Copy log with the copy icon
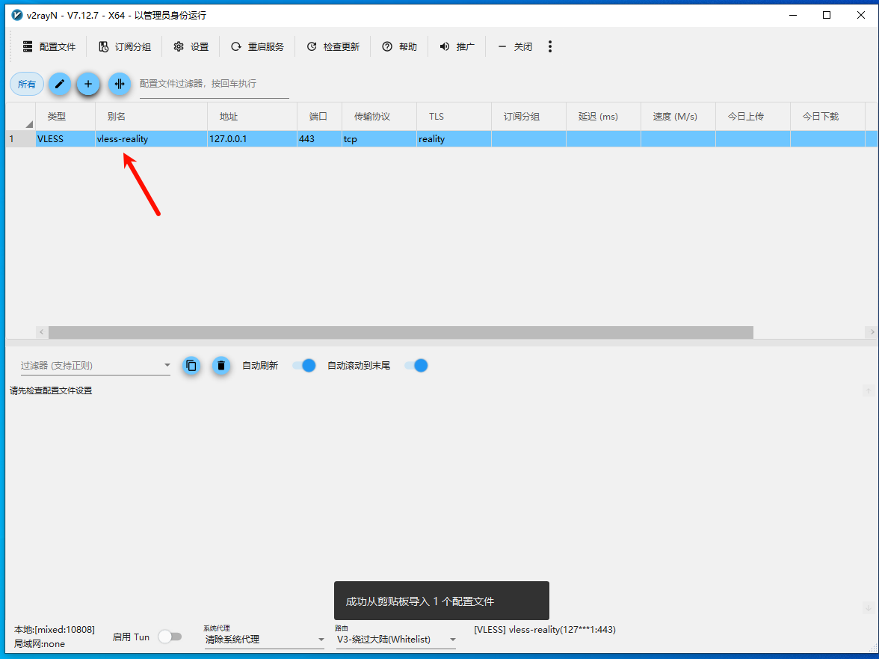879x659 pixels. click(x=191, y=366)
